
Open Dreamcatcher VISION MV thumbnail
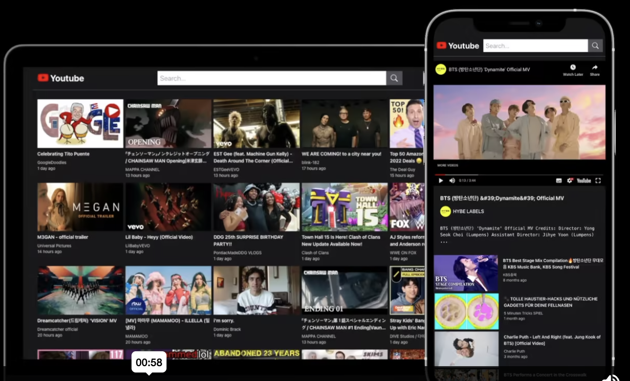tap(81, 290)
